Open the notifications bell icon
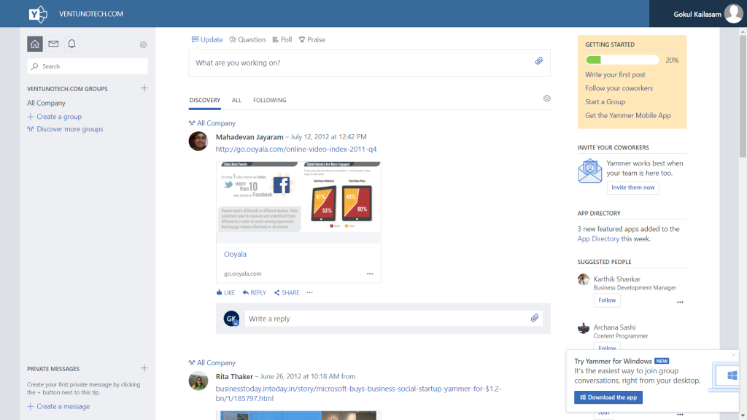747x420 pixels. [71, 44]
